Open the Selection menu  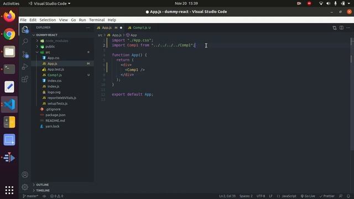point(48,20)
